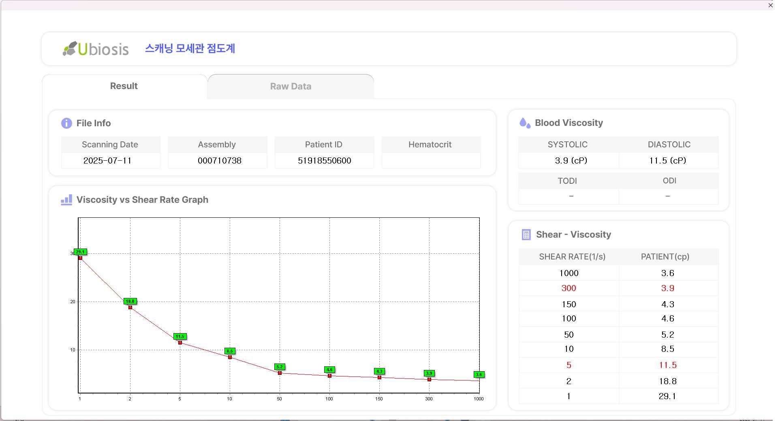This screenshot has width=778, height=421.
Task: Click the Ubiosis logo
Action: tap(96, 49)
